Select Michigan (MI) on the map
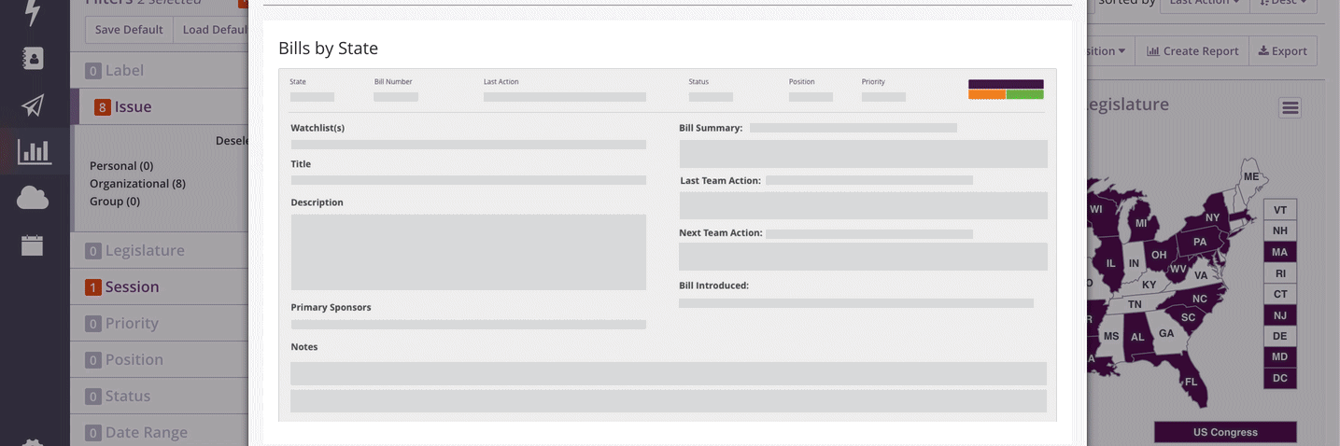Screen dimensions: 1340x446 pyautogui.click(x=1140, y=223)
